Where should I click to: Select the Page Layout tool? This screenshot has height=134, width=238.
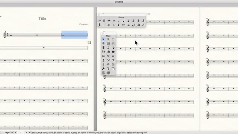(113, 69)
